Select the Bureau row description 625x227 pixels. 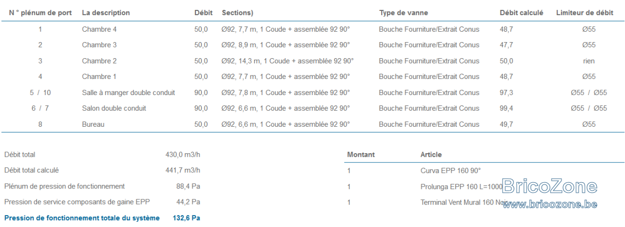(x=93, y=125)
